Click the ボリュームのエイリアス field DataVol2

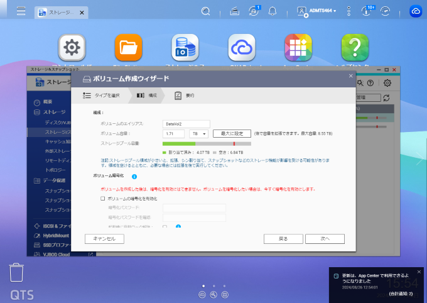pos(186,124)
